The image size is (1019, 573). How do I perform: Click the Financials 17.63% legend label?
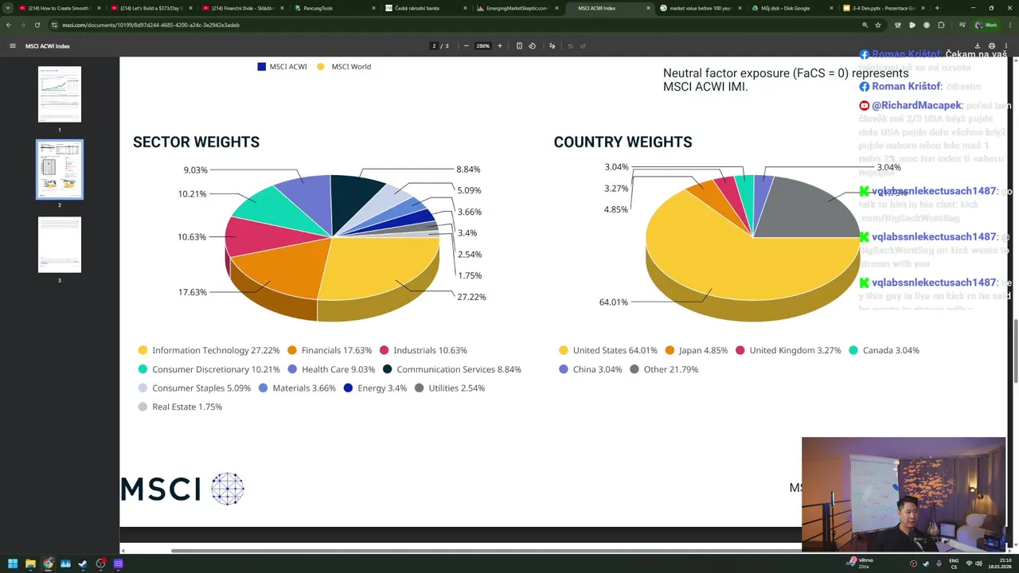pos(337,350)
